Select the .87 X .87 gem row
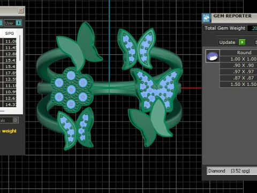 pyautogui.click(x=238, y=78)
